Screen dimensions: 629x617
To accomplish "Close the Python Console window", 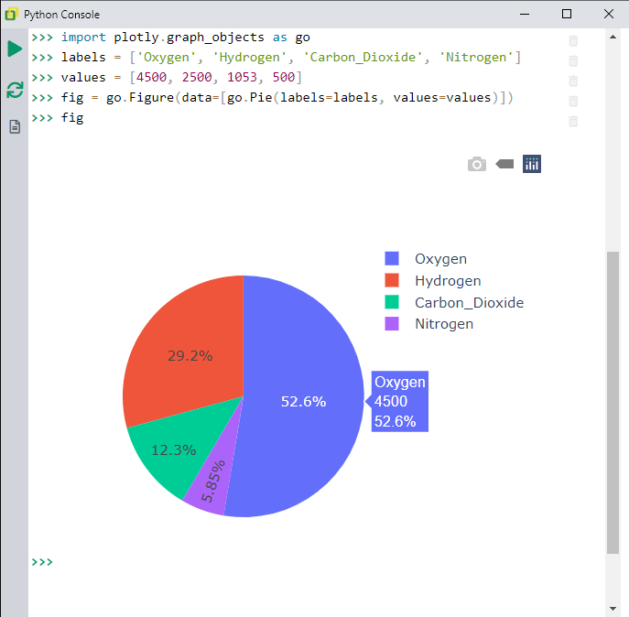I will pos(609,14).
